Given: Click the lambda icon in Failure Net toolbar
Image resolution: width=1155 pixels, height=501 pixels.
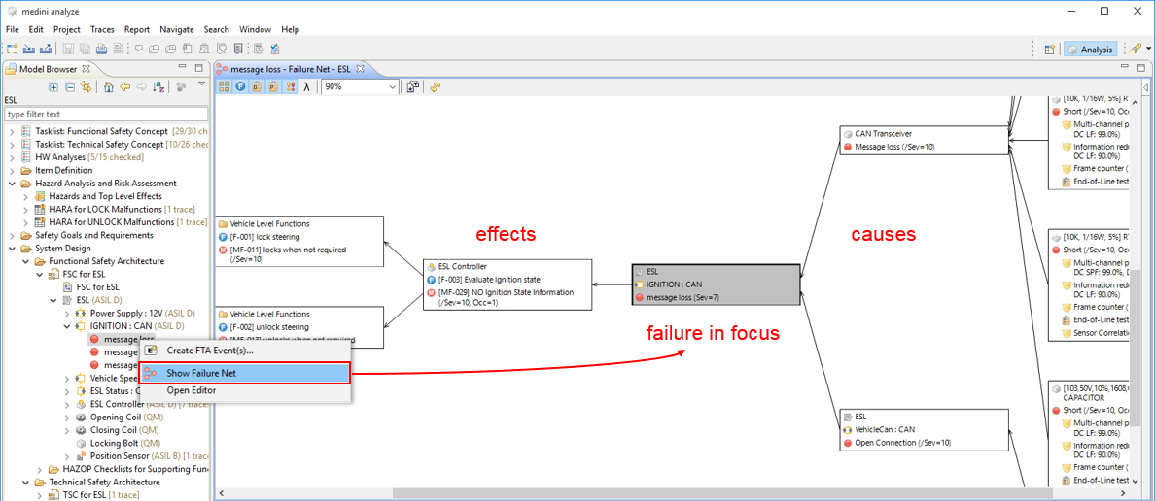Looking at the screenshot, I should click(306, 86).
